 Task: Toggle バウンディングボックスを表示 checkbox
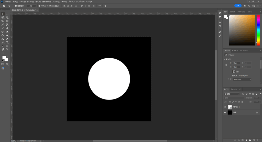[39, 6]
